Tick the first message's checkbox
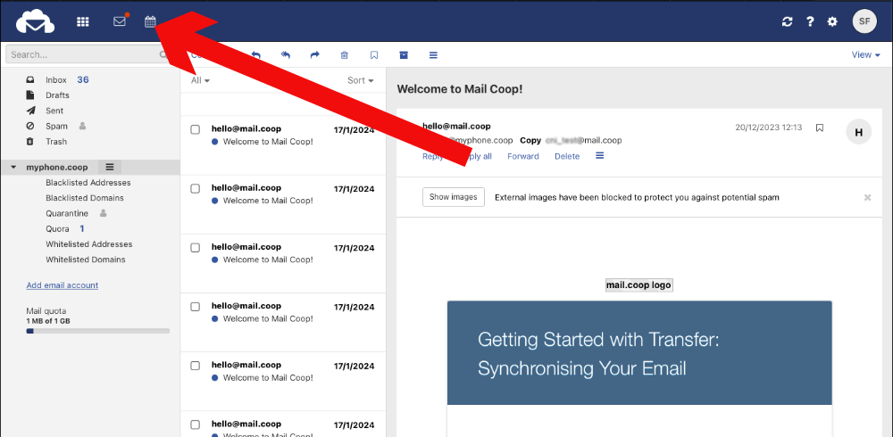 coord(196,129)
